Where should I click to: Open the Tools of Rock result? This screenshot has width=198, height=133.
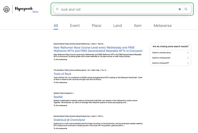tap(62, 74)
